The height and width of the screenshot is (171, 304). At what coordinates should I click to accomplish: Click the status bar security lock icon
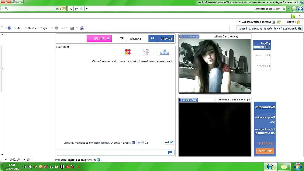[x=29, y=160]
